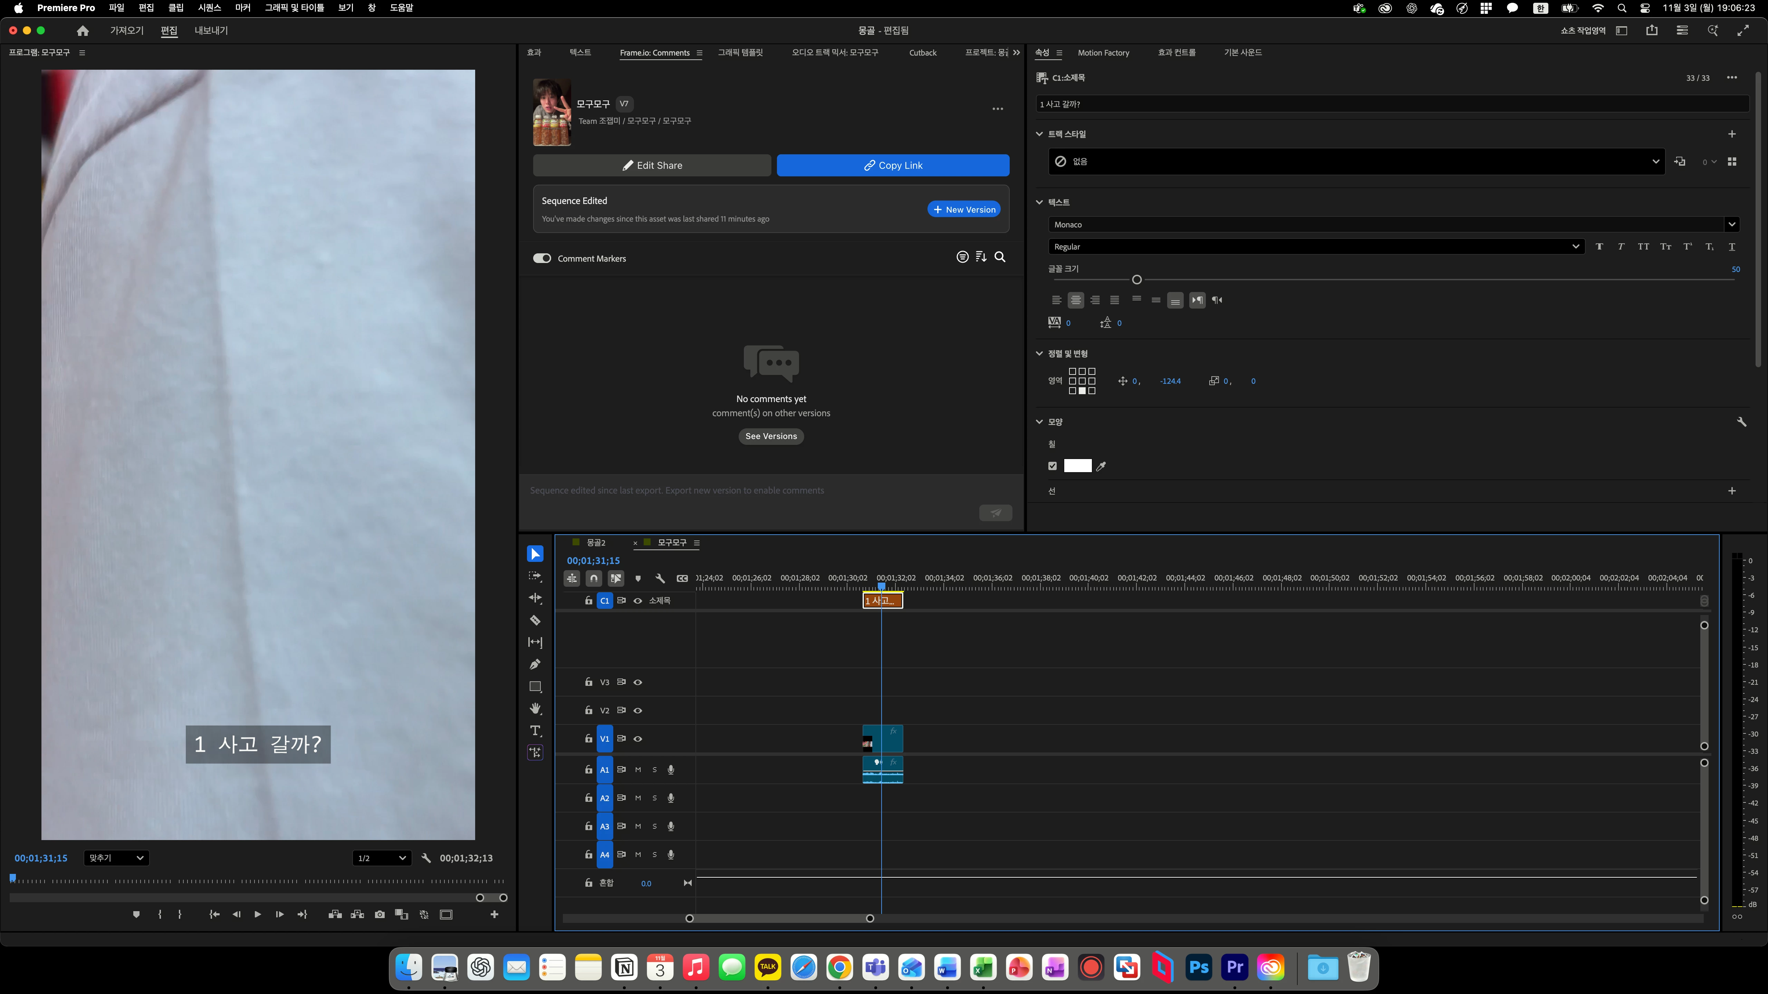This screenshot has width=1768, height=994.
Task: Toggle the Comment Markers switch
Action: 542,259
